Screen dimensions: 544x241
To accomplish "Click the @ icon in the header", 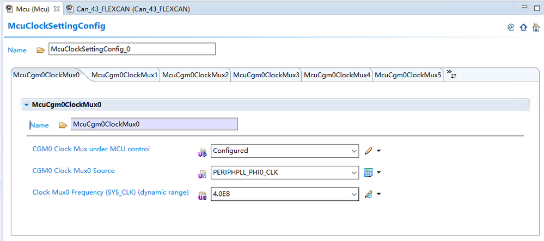I will 511,27.
